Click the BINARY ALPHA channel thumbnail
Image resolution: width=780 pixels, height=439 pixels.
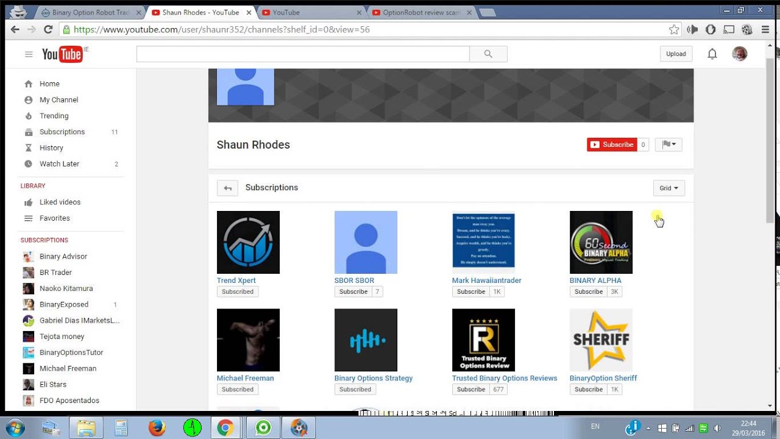point(601,242)
